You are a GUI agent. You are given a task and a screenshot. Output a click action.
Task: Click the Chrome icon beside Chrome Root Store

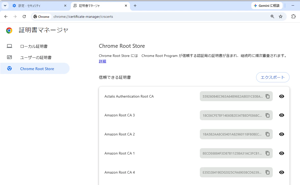point(9,68)
